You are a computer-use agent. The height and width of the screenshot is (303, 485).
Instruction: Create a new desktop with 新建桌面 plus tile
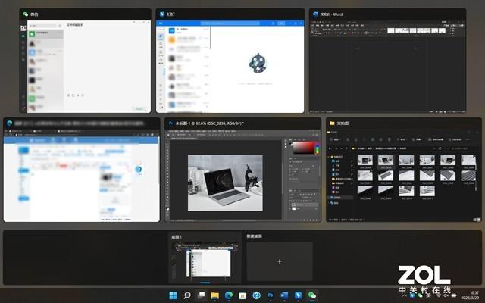pyautogui.click(x=280, y=261)
